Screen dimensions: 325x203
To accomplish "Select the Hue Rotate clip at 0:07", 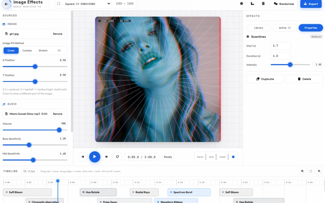I will [98, 192].
